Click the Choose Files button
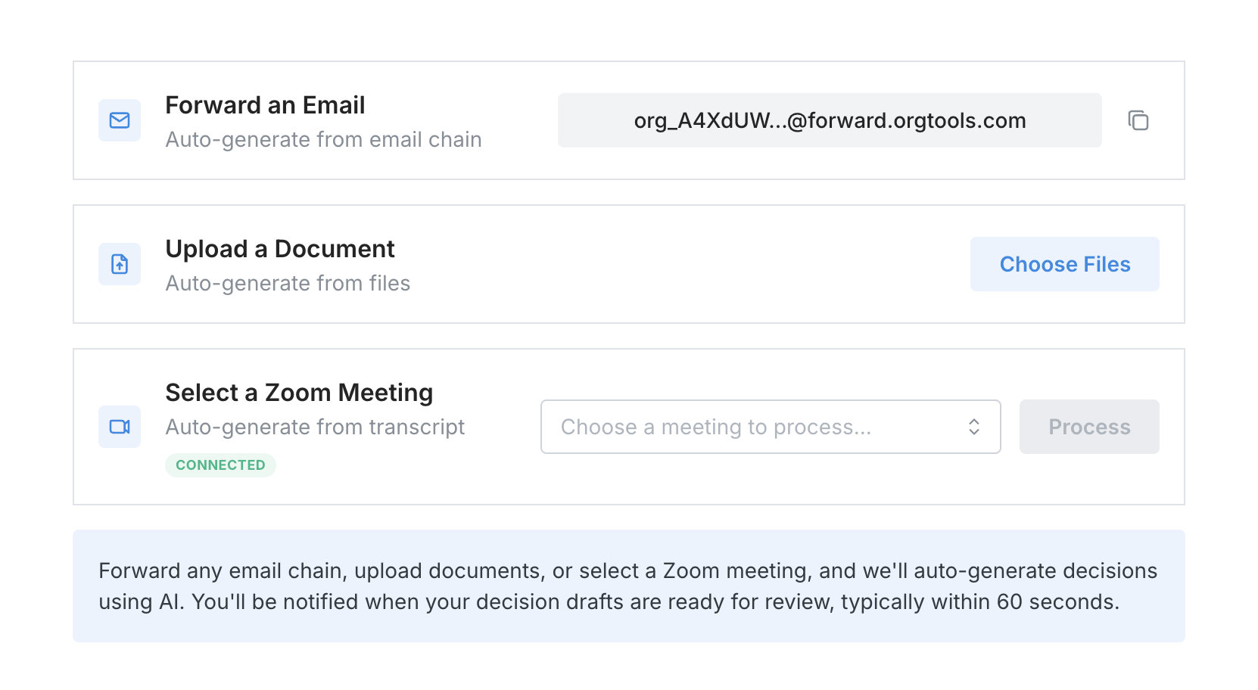 1064,264
